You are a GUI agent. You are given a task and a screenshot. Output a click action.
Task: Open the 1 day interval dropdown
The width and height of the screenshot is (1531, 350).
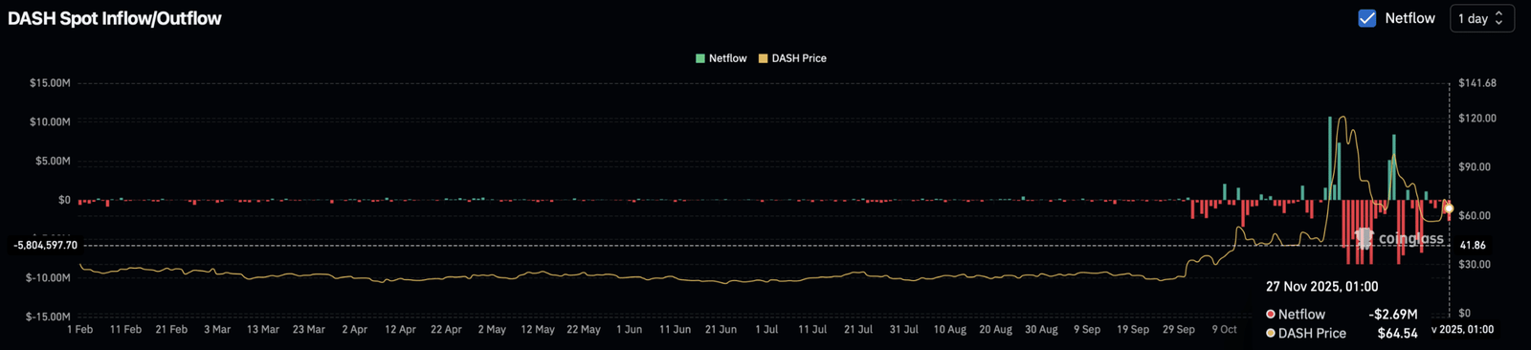coord(1482,18)
